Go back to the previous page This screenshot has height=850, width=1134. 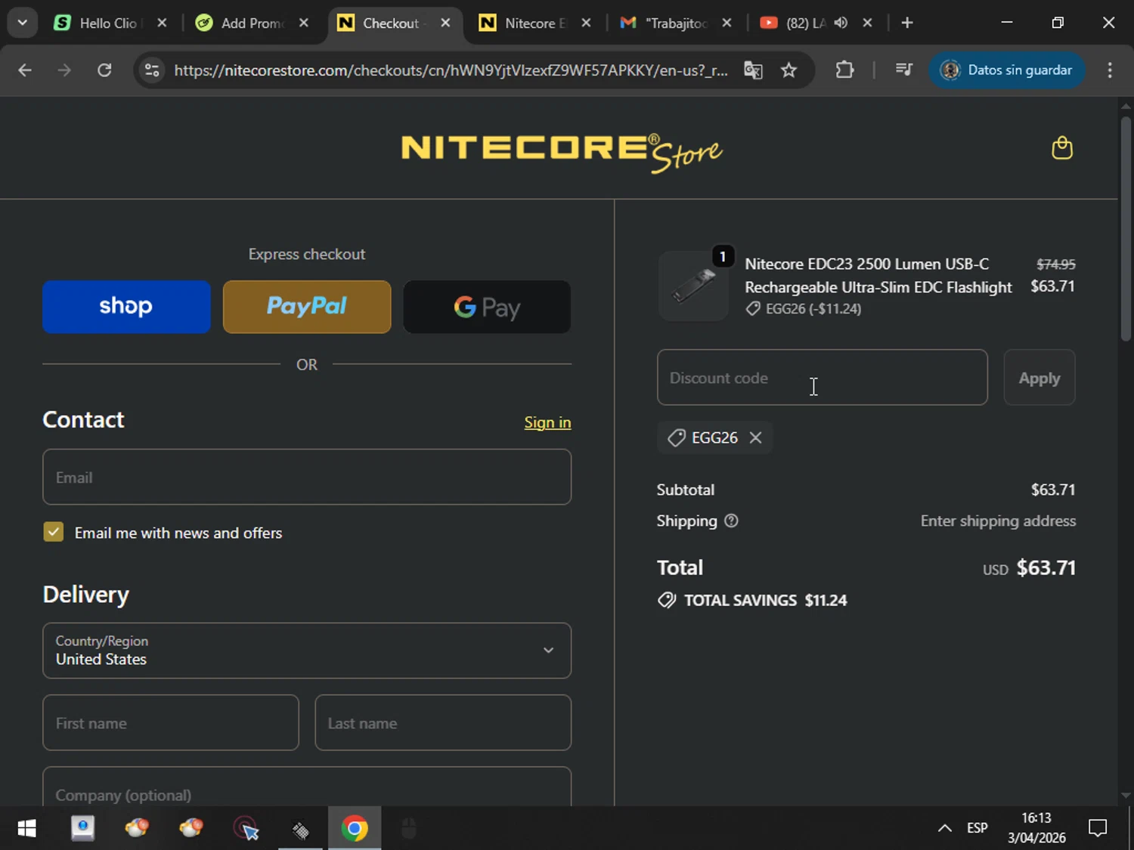point(25,70)
